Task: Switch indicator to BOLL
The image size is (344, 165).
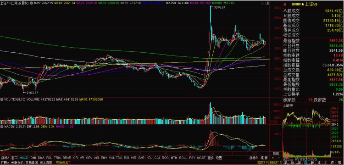Action: point(183,158)
